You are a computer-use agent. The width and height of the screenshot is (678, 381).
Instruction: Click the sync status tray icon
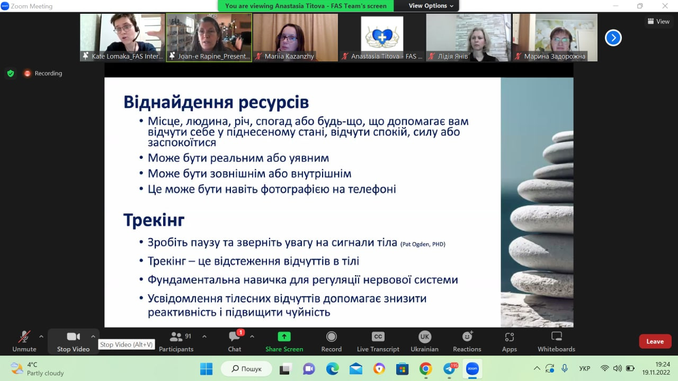pyautogui.click(x=550, y=368)
